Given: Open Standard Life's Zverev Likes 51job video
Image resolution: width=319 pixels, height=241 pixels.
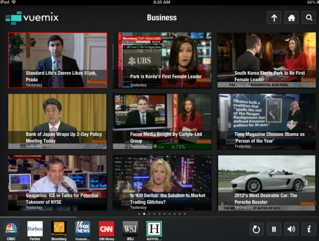Looking at the screenshot, I should [58, 60].
